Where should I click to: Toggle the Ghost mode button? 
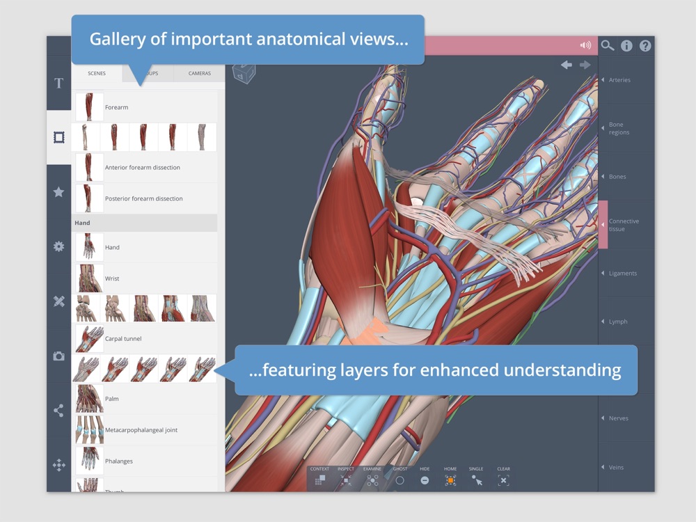[400, 477]
